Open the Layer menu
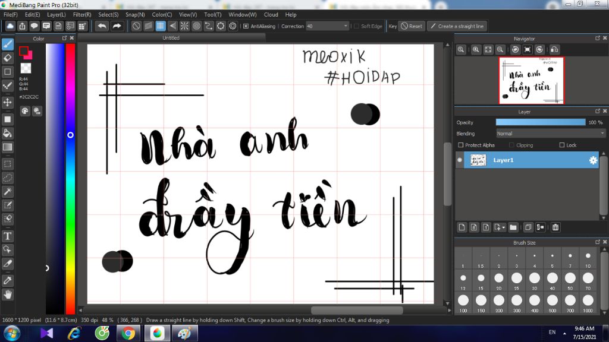This screenshot has width=609, height=342. tap(56, 14)
